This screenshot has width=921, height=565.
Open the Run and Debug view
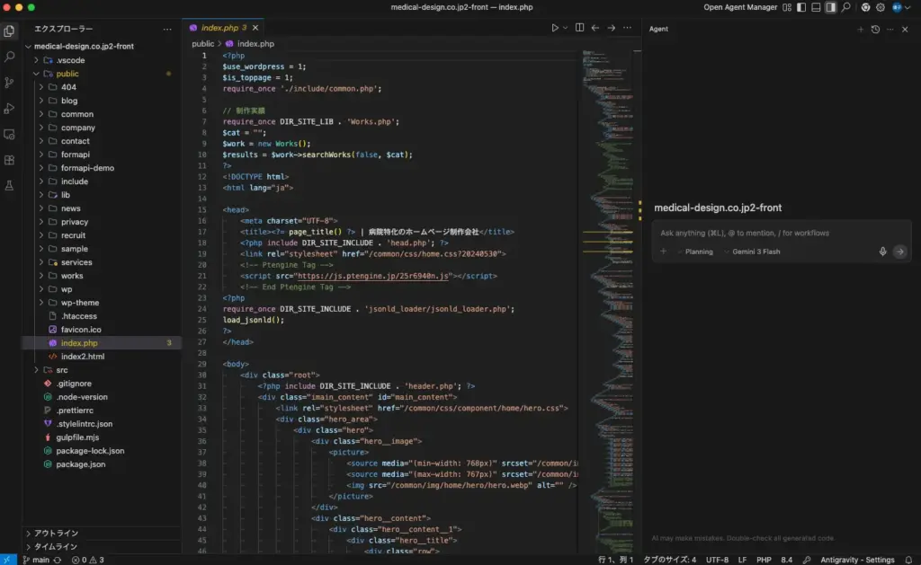pyautogui.click(x=10, y=109)
